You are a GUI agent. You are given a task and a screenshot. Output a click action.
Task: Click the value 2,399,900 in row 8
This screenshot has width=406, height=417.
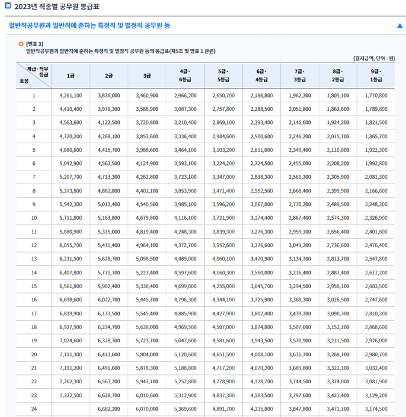338,191
